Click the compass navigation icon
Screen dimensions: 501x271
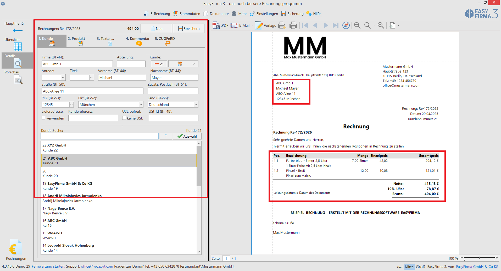click(x=346, y=25)
